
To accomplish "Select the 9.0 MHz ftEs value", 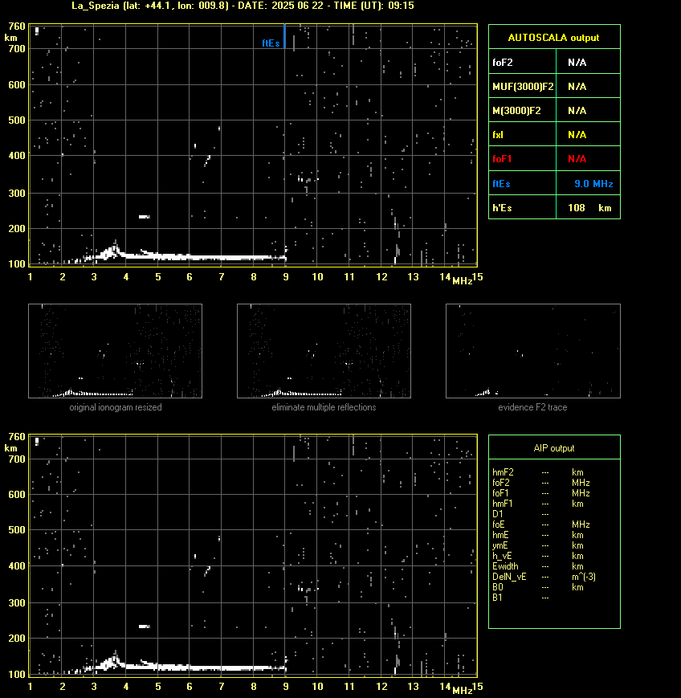I will [x=593, y=183].
